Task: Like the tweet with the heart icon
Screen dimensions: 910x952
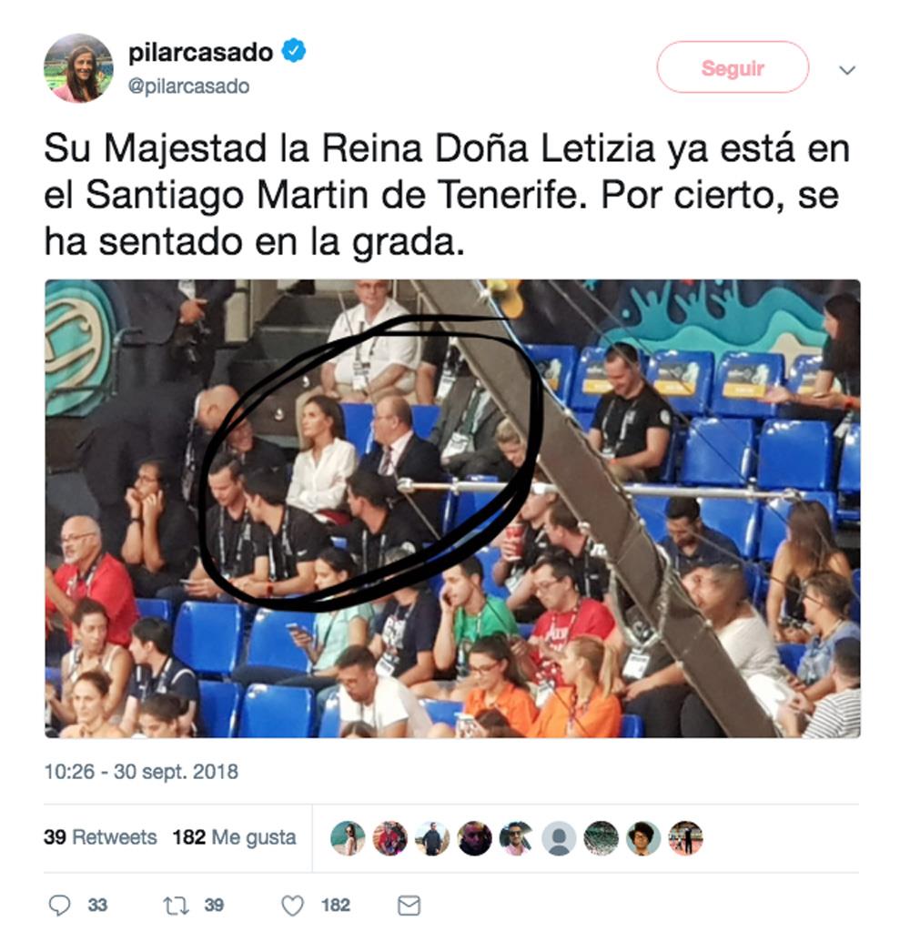Action: (x=292, y=906)
